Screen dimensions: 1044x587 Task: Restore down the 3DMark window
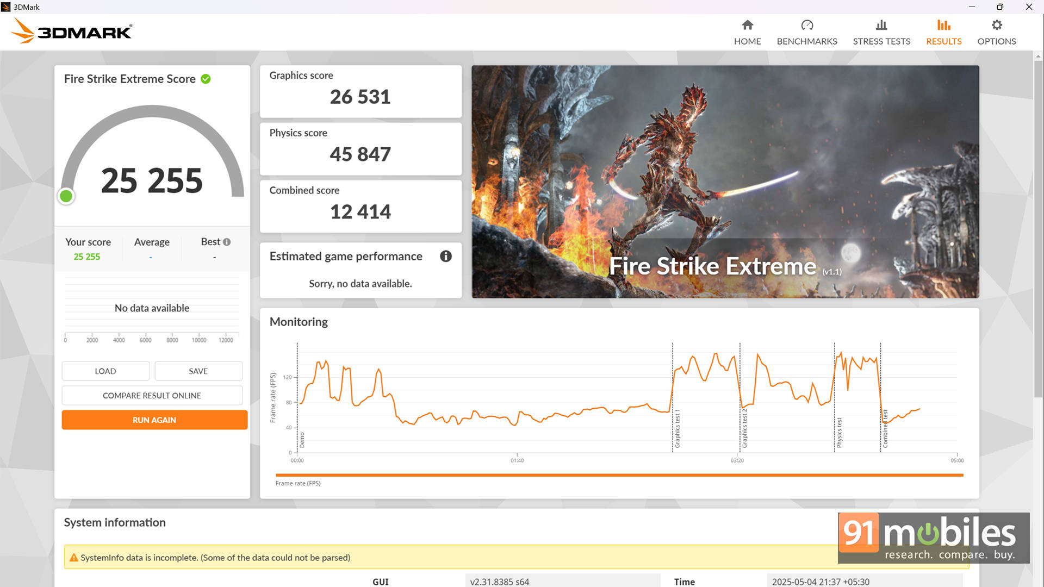pyautogui.click(x=999, y=7)
